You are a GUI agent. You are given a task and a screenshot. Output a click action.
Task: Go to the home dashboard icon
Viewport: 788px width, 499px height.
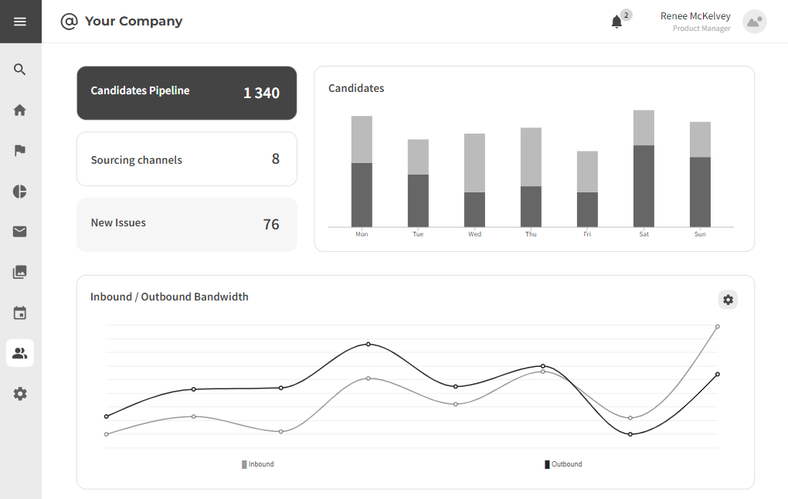pos(19,110)
